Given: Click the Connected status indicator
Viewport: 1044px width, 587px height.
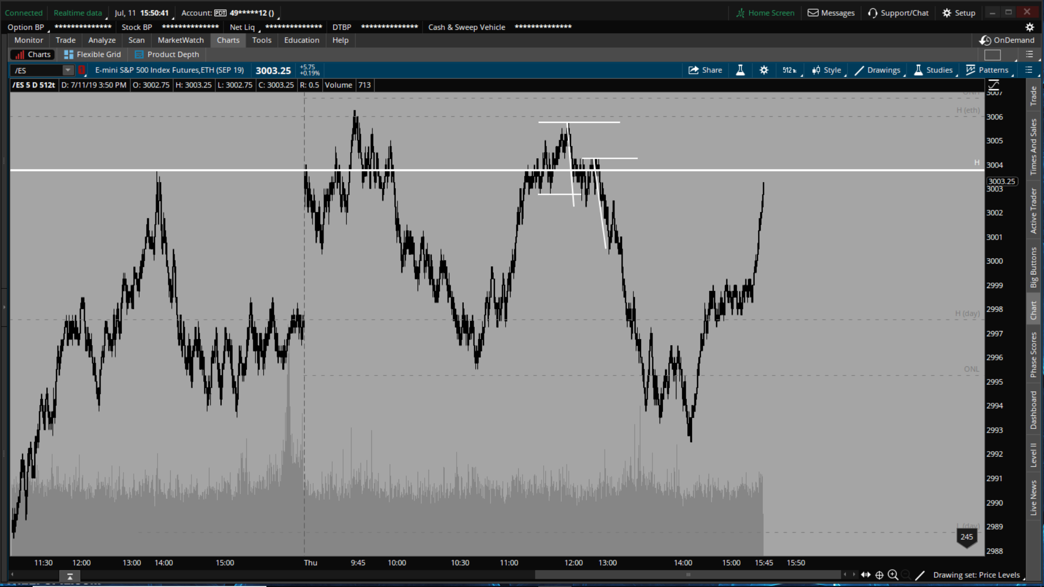Looking at the screenshot, I should tap(23, 13).
